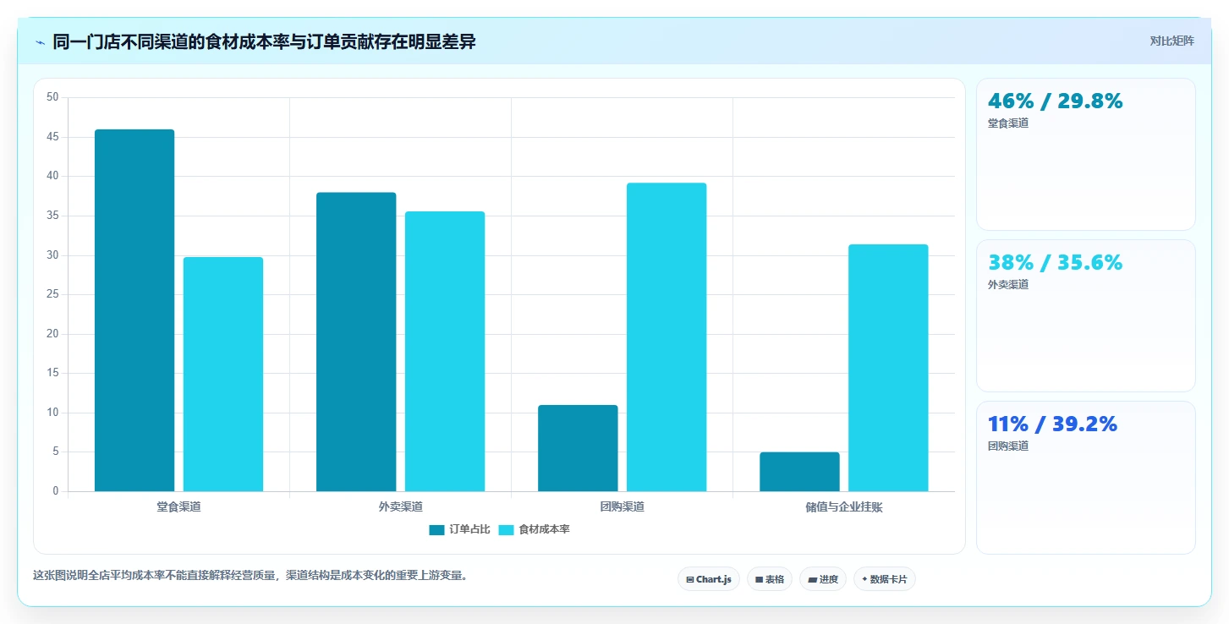1229x624 pixels.
Task: Click the lightning icon beside the chart title
Action: 40,42
